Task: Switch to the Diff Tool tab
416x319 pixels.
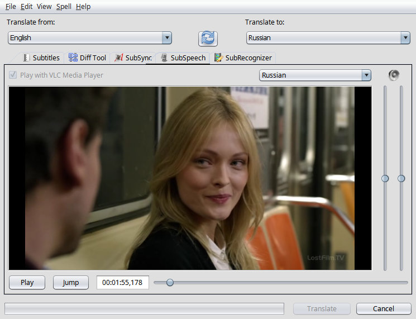Action: 87,58
